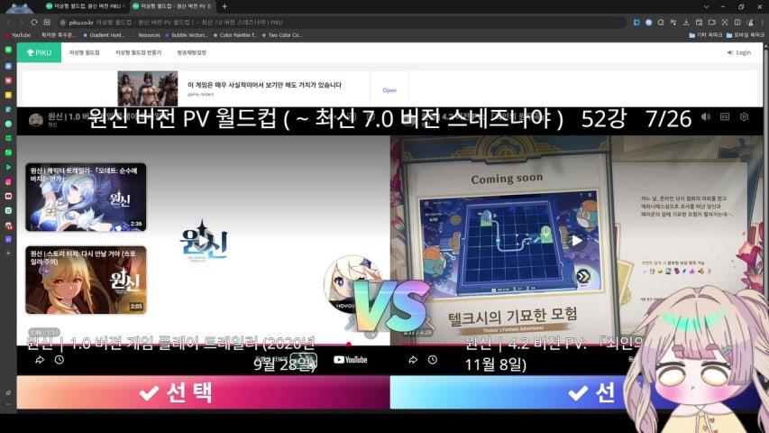This screenshot has height=433, width=769.
Task: Play the right Genshin 4.2 PV video
Action: point(577,241)
